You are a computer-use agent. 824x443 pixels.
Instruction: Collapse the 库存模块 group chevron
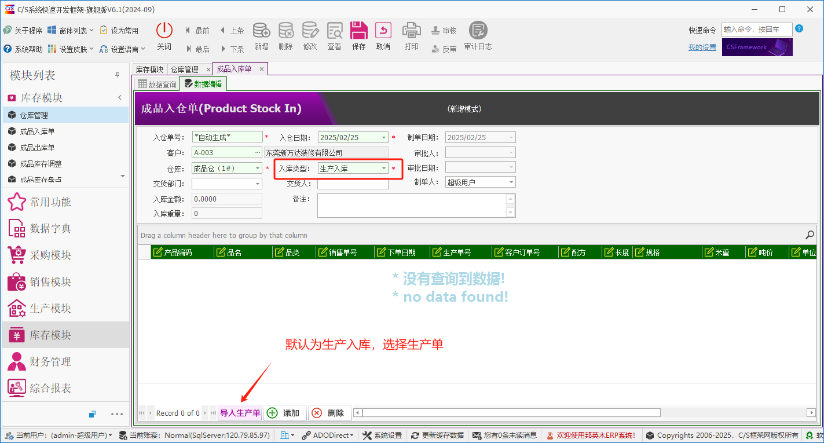point(120,97)
